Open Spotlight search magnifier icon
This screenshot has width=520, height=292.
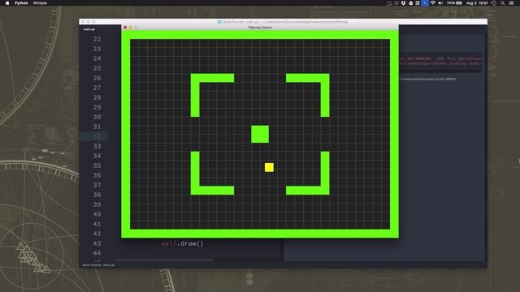(x=503, y=3)
